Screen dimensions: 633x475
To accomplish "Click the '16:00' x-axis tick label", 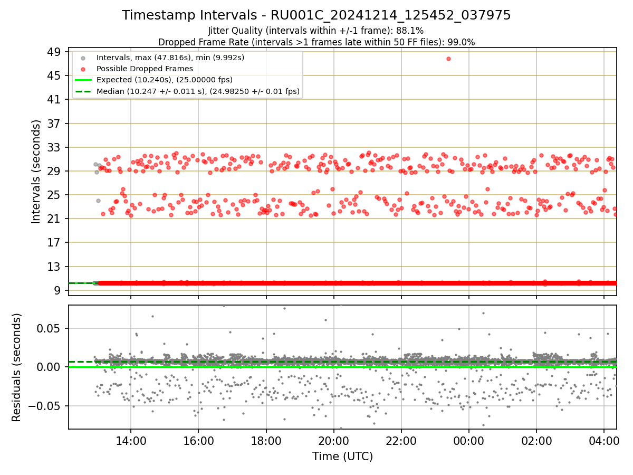I will pos(198,440).
